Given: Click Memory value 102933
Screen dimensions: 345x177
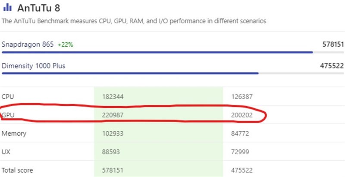Looking at the screenshot, I should click(113, 134).
